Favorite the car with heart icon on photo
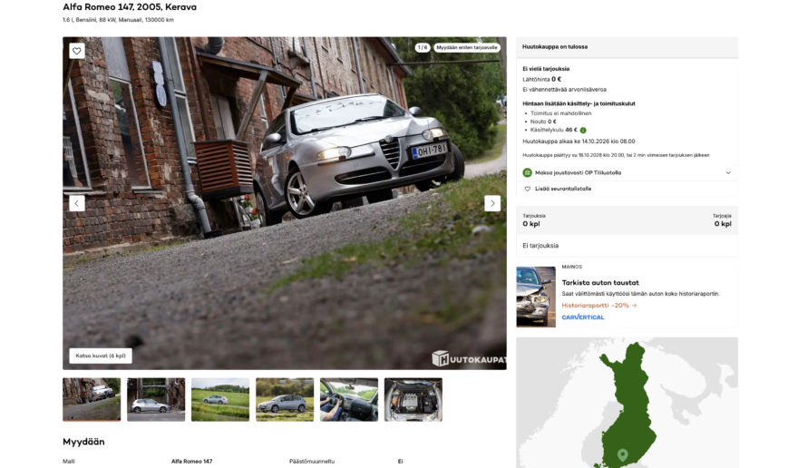Viewport: 798px width, 468px height. (x=77, y=51)
